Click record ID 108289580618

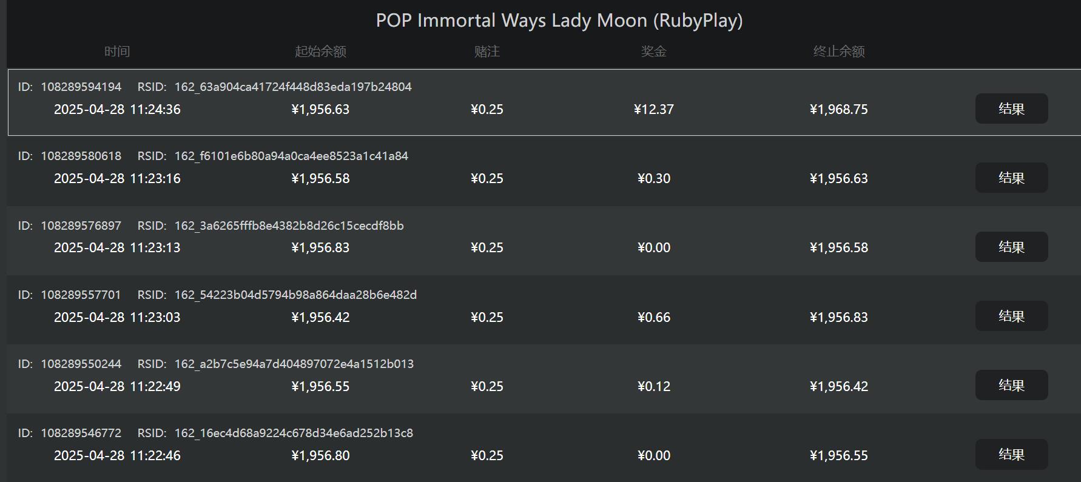point(81,156)
